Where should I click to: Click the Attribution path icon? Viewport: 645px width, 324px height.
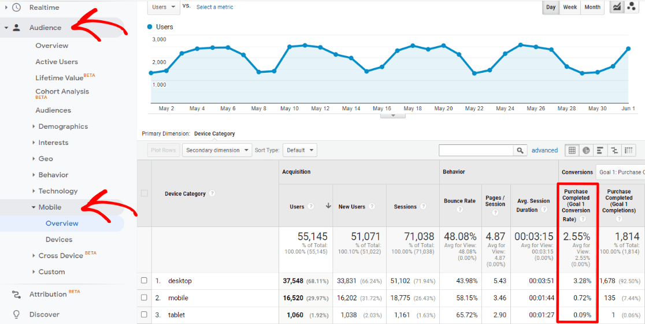point(16,295)
